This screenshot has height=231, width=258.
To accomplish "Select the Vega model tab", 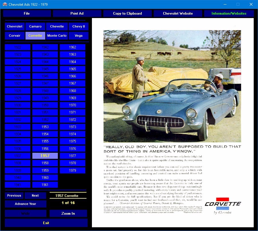I will tap(79, 36).
